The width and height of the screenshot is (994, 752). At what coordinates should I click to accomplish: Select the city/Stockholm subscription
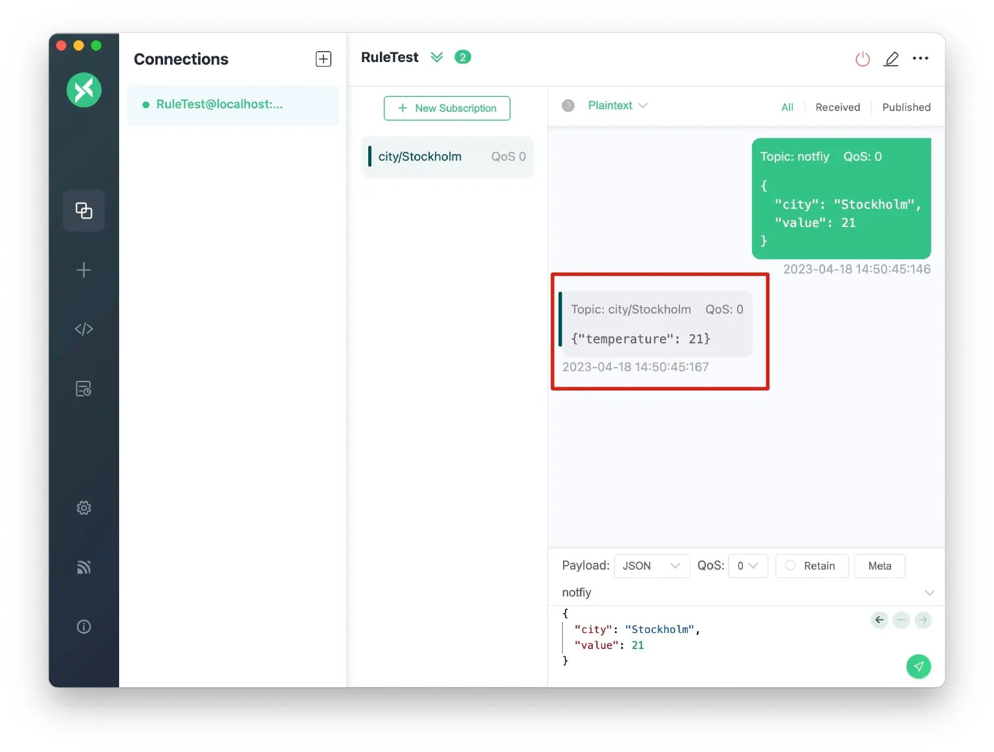(x=447, y=156)
